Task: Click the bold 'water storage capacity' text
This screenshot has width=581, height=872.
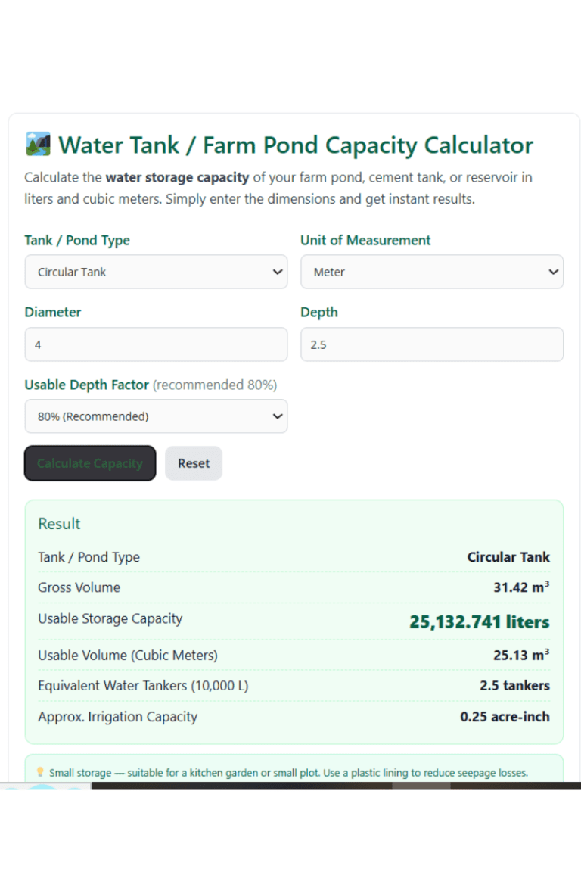Action: (x=177, y=177)
